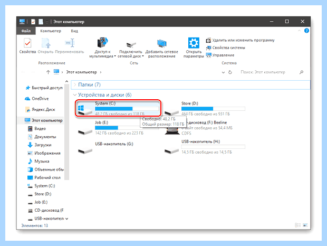The width and height of the screenshot is (327, 246).
Task: Open Быстрый доступ in the sidebar
Action: [44, 88]
